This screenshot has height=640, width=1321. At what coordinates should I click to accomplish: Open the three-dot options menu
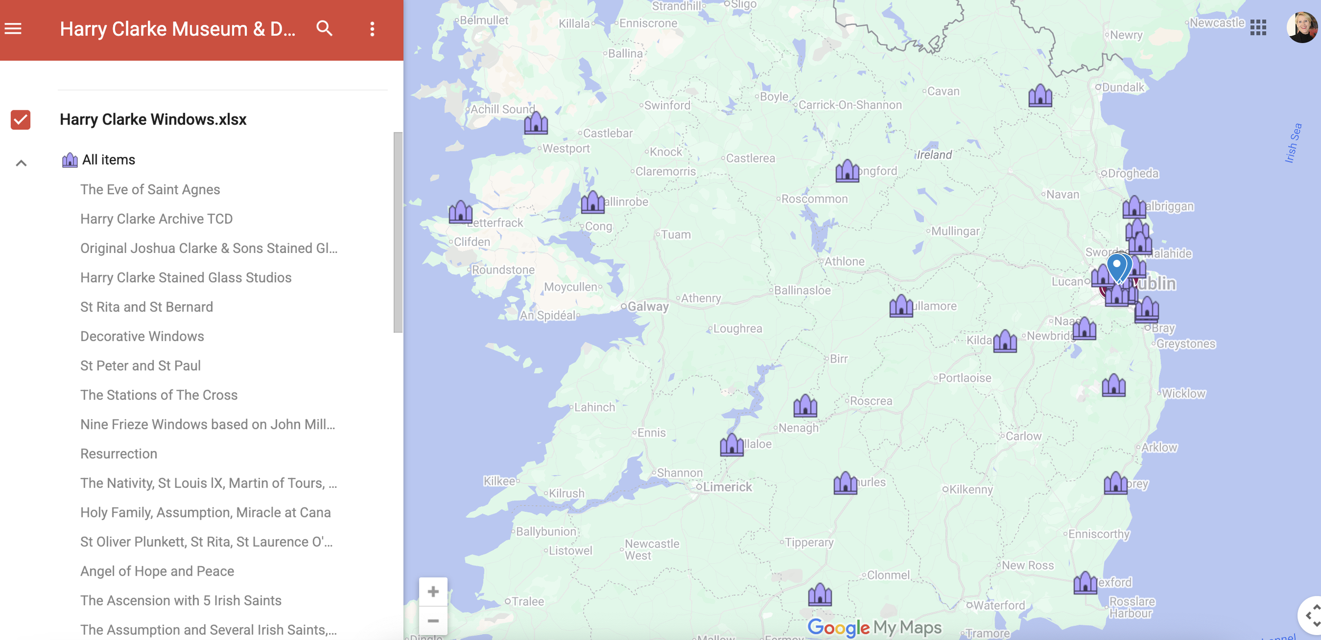373,29
